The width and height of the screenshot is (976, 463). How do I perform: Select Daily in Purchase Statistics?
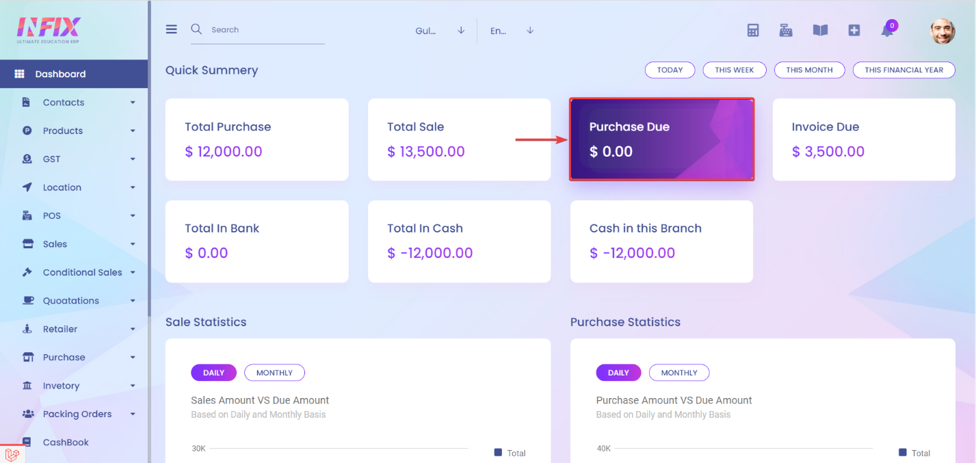pyautogui.click(x=618, y=373)
